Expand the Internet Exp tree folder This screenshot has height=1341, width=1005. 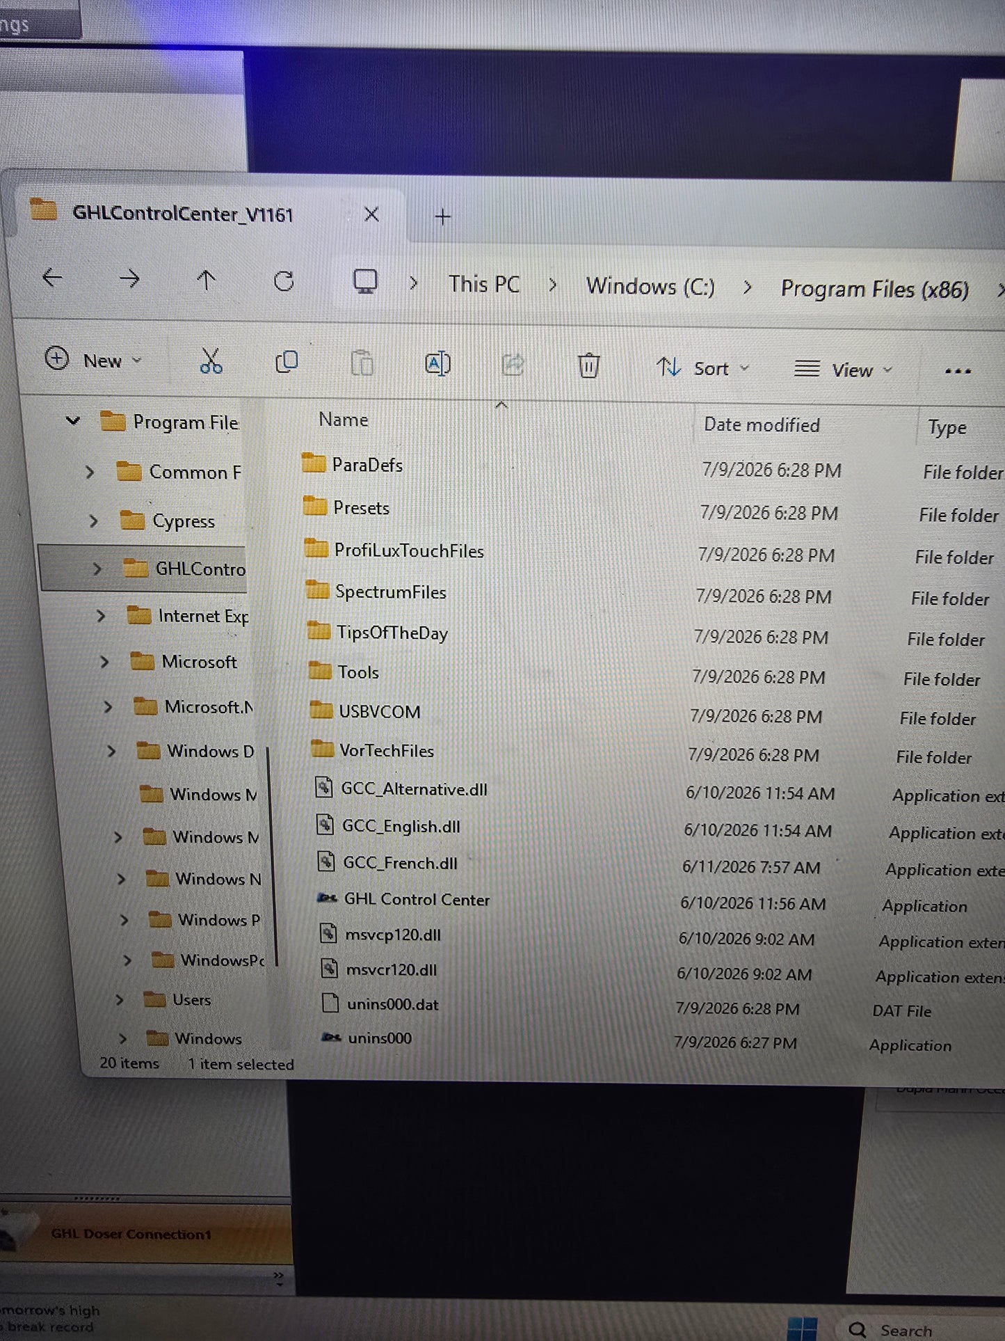101,616
